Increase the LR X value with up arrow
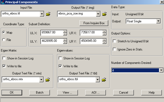This screenshot has width=164, height=102. 104,32
